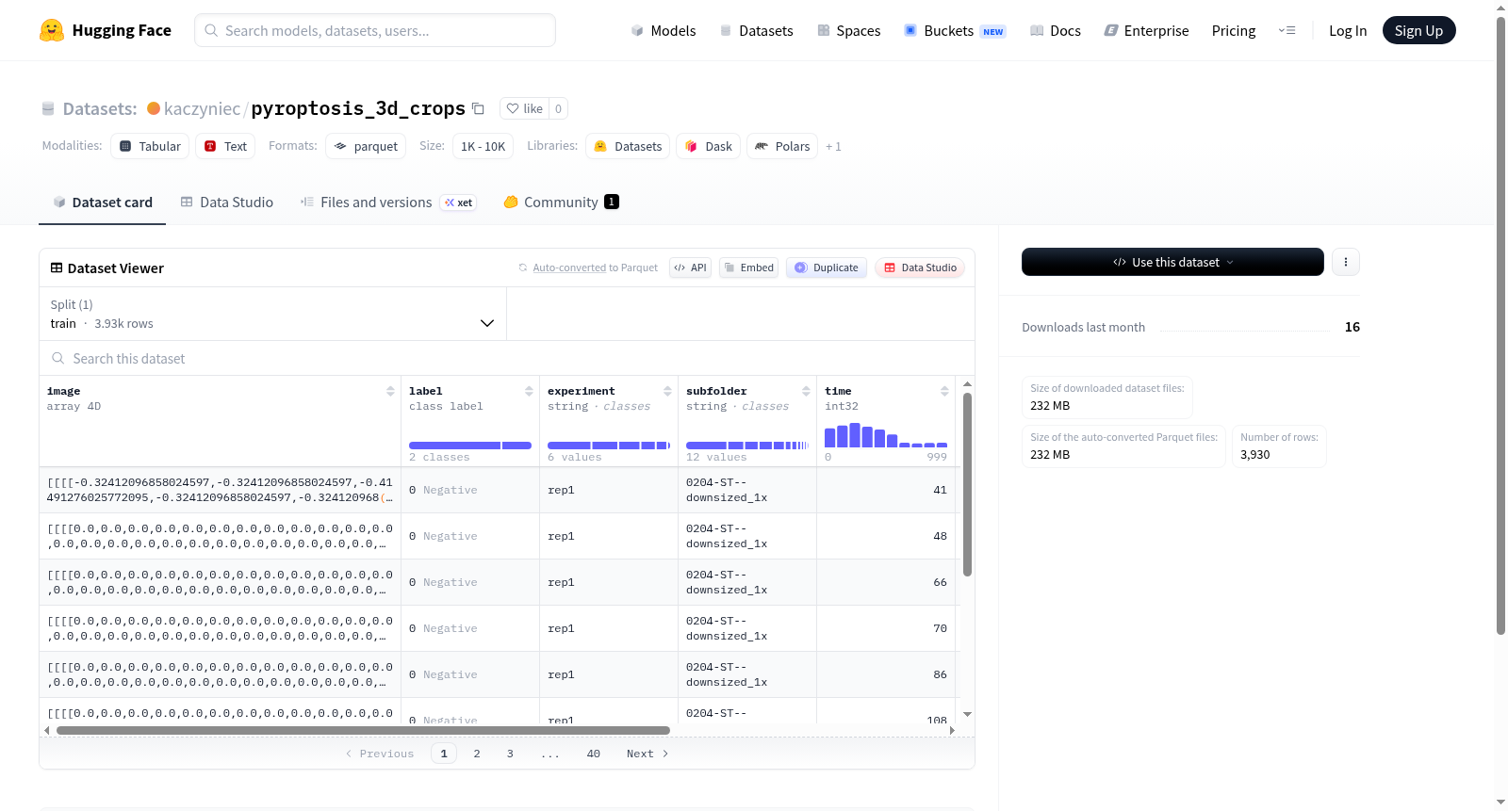This screenshot has width=1508, height=811.
Task: Filter by the parquet format tag
Action: (x=366, y=146)
